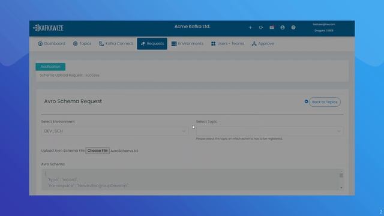The width and height of the screenshot is (384, 216).
Task: Open the Select Environment dropdown showing DEV_SCH
Action: click(115, 131)
